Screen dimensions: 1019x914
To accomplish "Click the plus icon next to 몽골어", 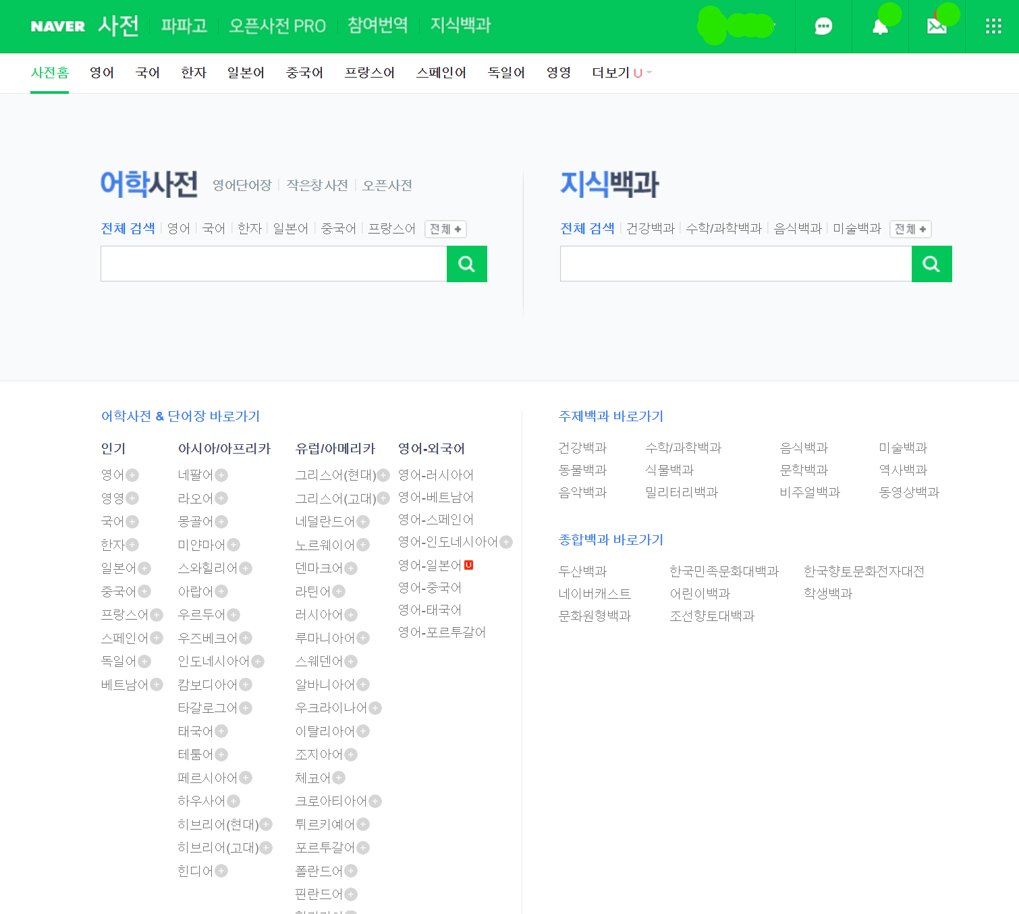I will [221, 522].
